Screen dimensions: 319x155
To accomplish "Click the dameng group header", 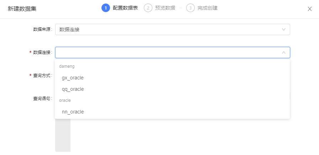I will (67, 66).
